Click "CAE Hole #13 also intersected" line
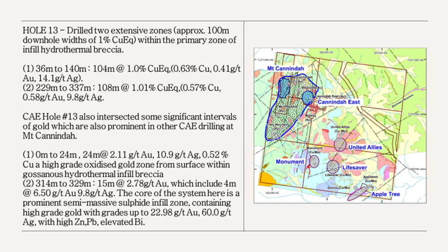 click(129, 117)
